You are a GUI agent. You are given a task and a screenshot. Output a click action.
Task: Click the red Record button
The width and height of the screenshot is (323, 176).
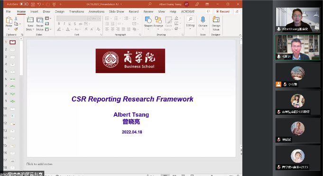tap(222, 11)
